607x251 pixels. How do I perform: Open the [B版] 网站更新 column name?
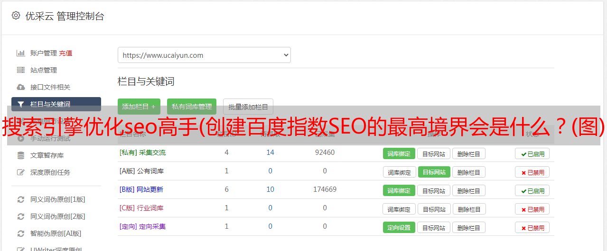[141, 189]
